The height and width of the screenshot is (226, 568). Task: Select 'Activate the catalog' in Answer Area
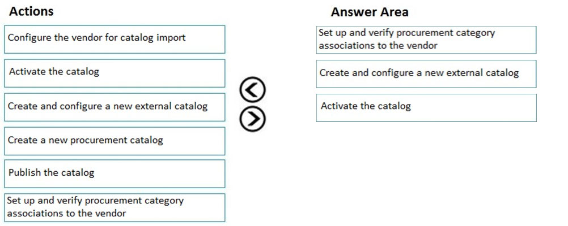click(x=426, y=108)
